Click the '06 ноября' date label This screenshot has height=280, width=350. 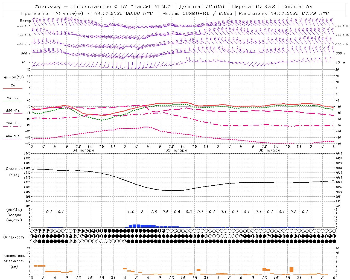pos(269,150)
